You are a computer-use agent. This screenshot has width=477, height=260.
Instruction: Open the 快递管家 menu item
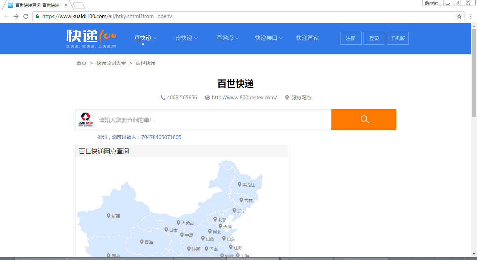click(x=307, y=38)
